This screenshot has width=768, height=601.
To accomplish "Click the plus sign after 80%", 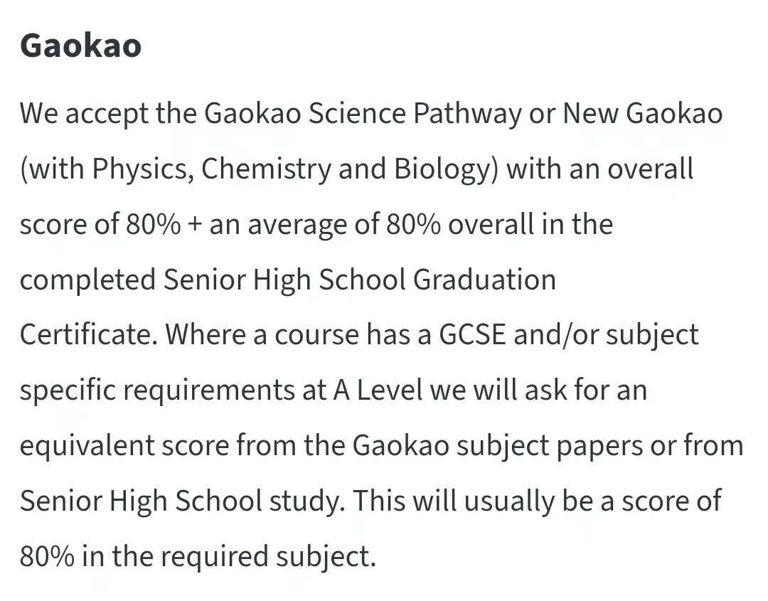I will [194, 225].
